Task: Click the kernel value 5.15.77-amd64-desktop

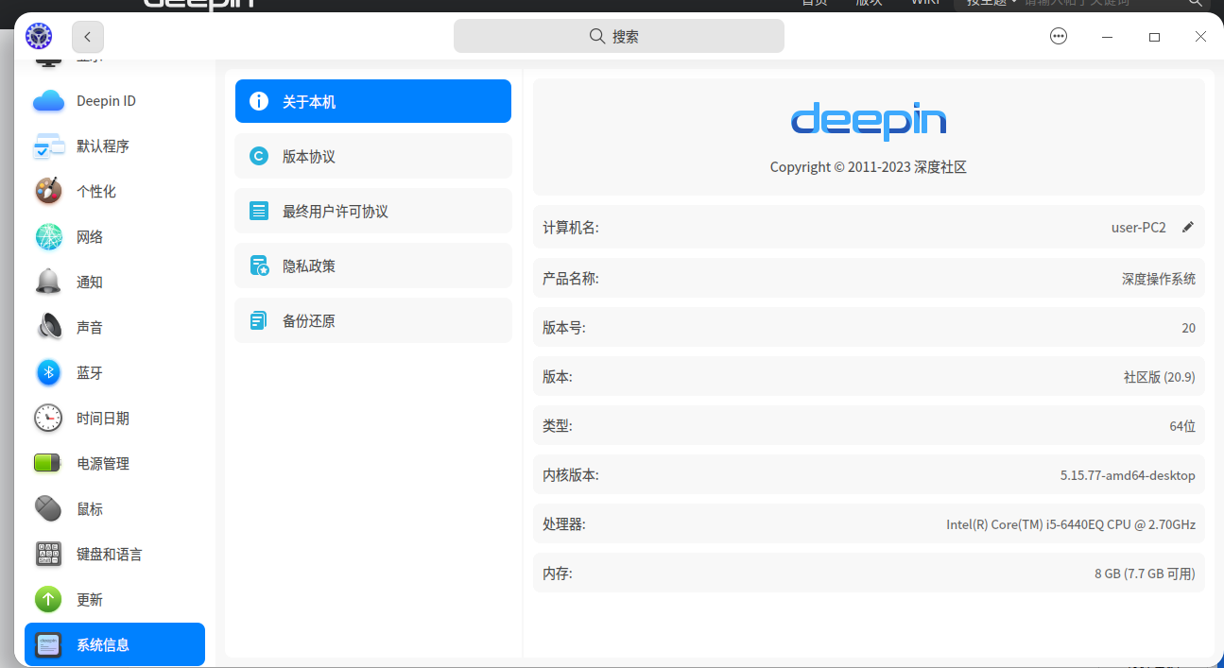Action: 1128,475
